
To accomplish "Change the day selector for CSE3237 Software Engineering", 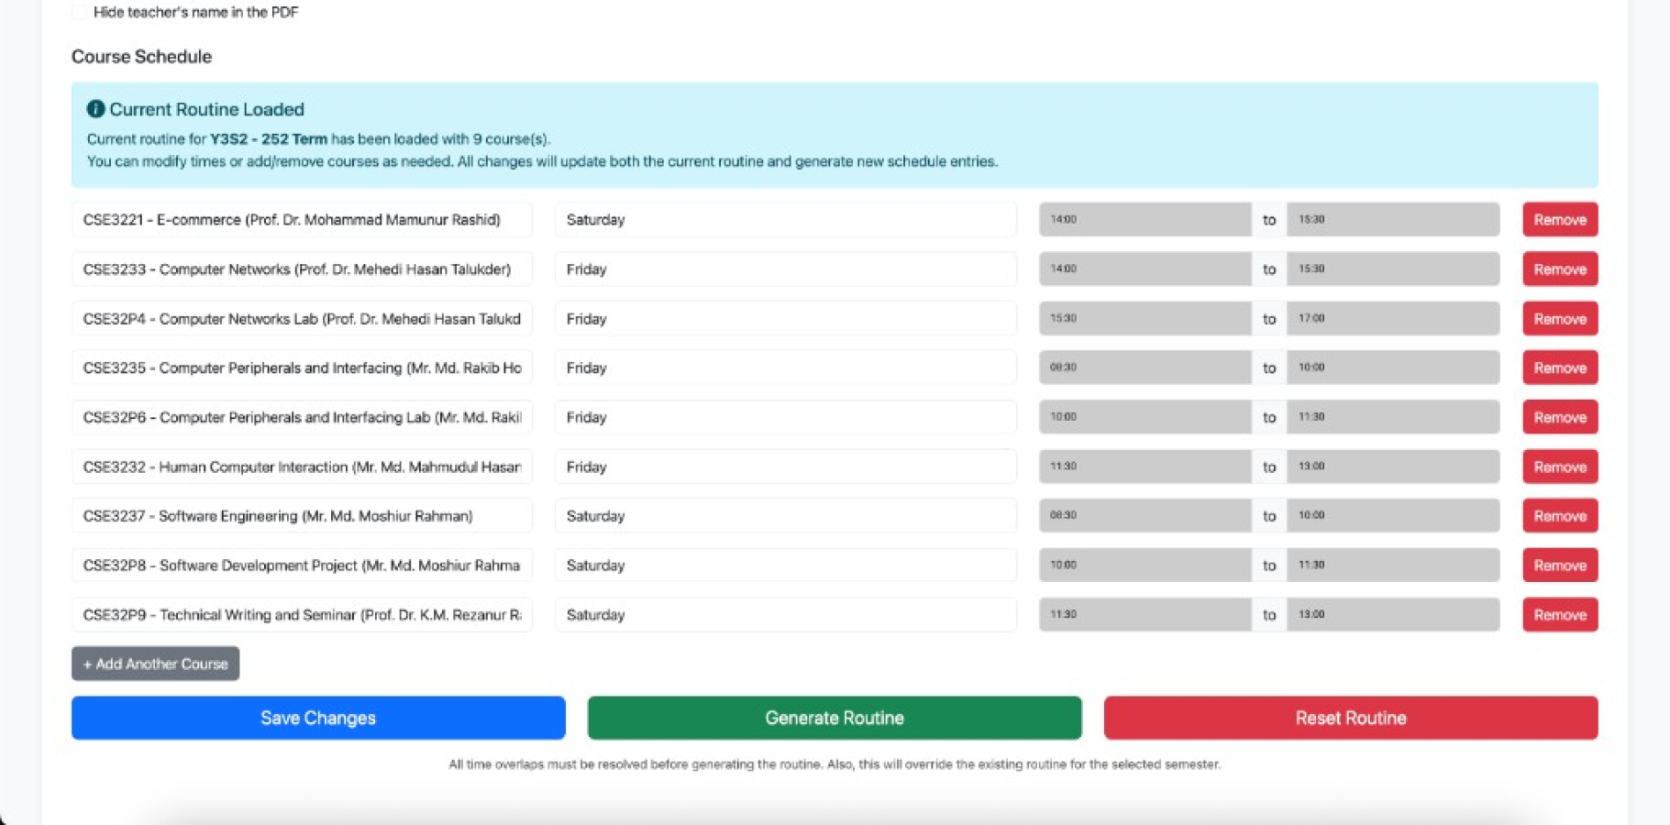I will [x=786, y=516].
